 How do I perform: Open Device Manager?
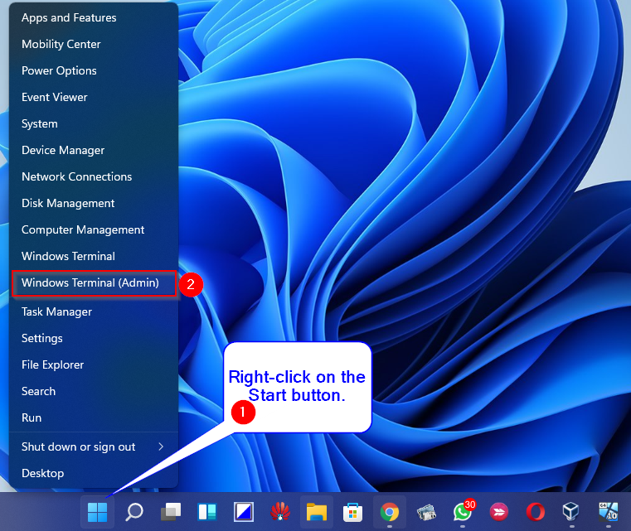click(94, 150)
